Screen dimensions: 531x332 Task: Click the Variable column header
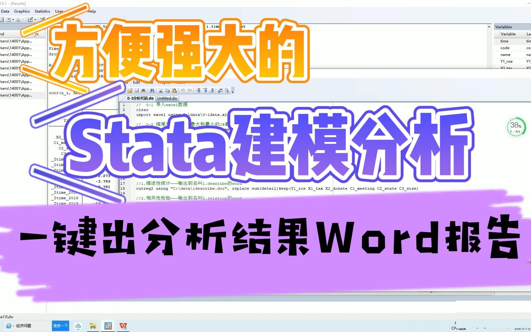[509, 34]
